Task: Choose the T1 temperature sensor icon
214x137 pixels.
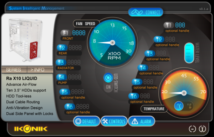Action: click(169, 25)
